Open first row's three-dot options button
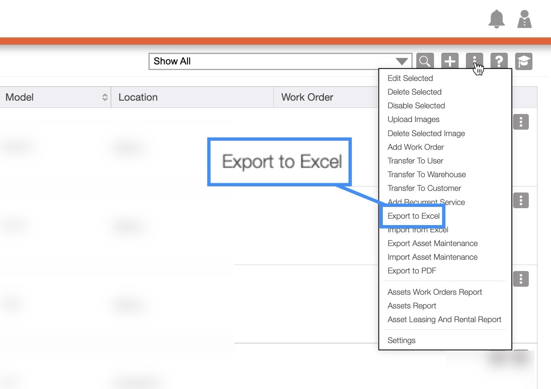Image resolution: width=551 pixels, height=389 pixels. point(521,122)
